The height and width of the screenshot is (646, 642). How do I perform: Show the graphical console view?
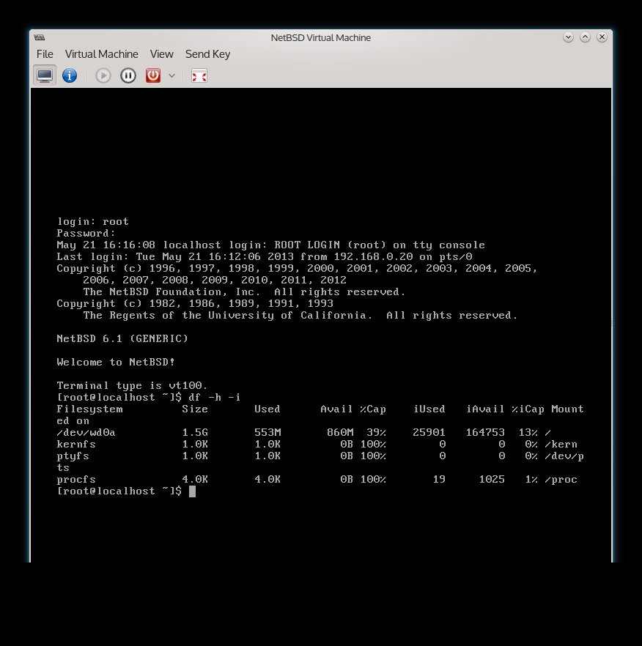45,76
